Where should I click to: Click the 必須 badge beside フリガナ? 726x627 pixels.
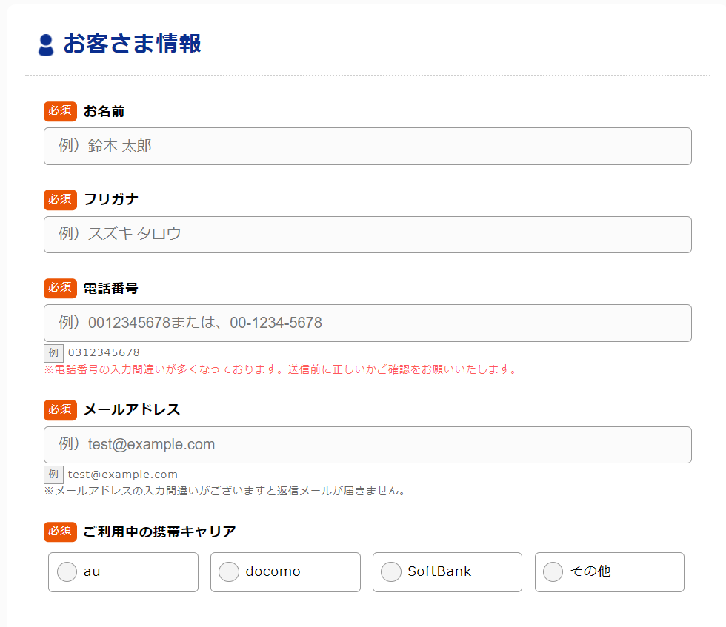pos(60,199)
